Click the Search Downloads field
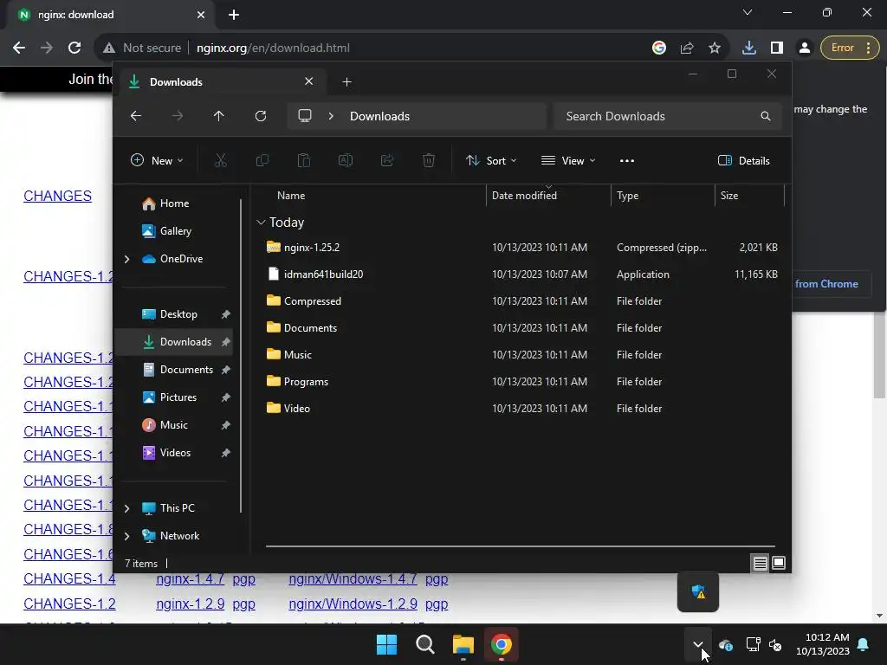 coord(668,116)
